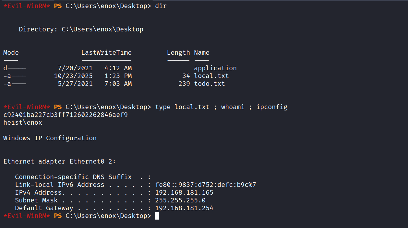
Task: Click the Windows IP Configuration heading
Action: click(50, 138)
